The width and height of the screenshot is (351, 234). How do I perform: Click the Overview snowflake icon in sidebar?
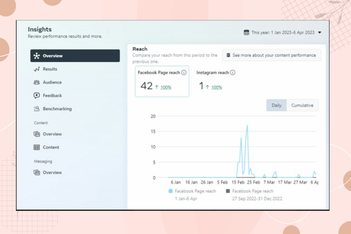pos(37,56)
